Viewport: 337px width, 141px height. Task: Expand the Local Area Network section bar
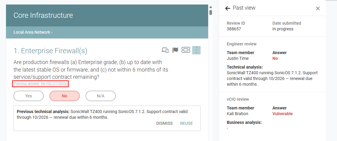coord(107,32)
